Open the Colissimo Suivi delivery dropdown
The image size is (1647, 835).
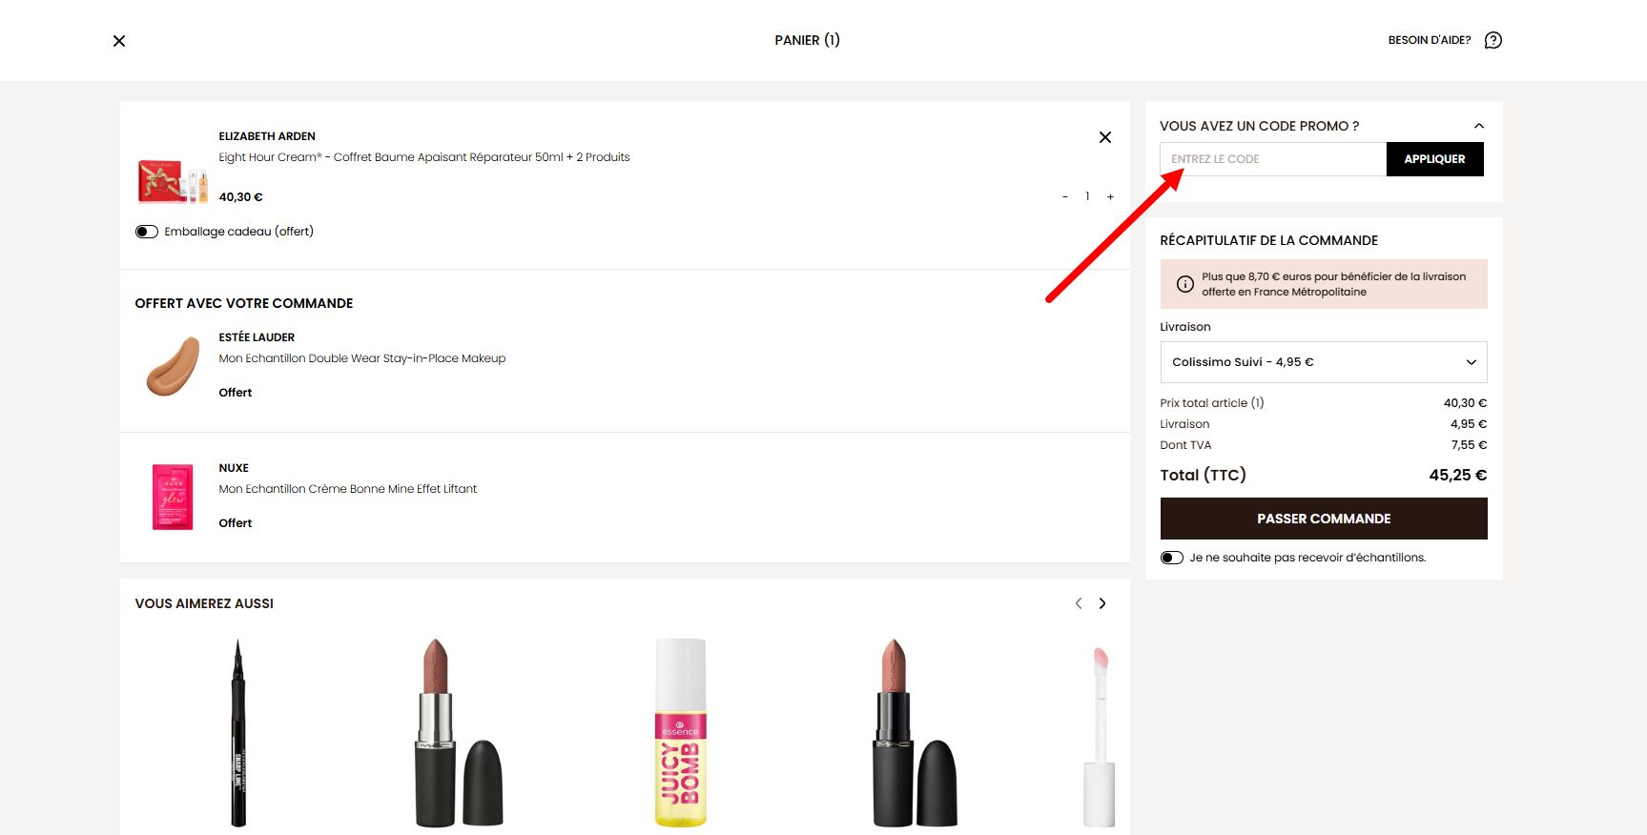(x=1324, y=362)
